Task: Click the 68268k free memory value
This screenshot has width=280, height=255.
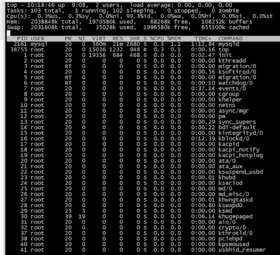Action: click(160, 22)
